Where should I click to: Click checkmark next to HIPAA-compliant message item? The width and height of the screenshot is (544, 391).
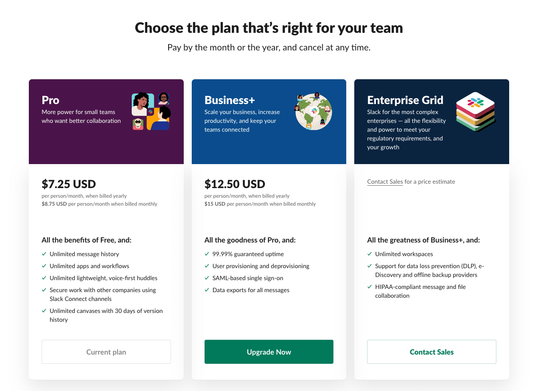pyautogui.click(x=369, y=287)
